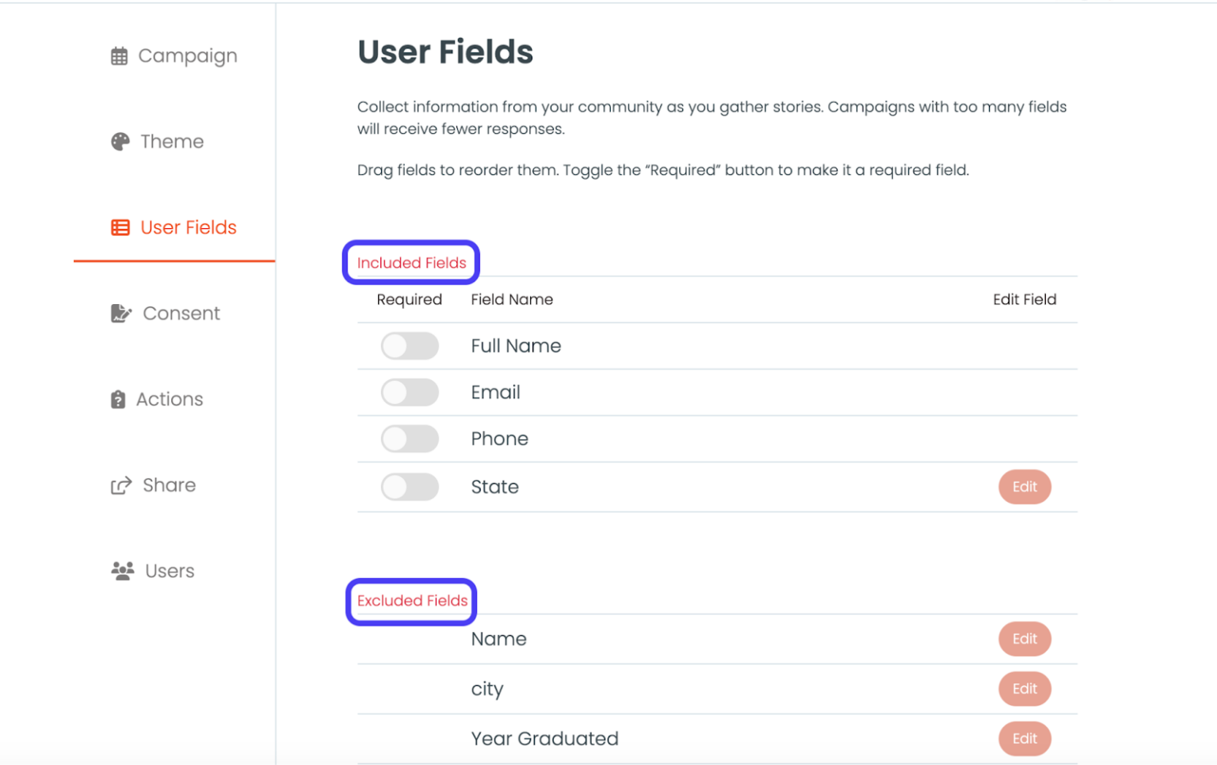Click Edit beside the Name excluded field
This screenshot has height=765, width=1217.
[x=1024, y=639]
